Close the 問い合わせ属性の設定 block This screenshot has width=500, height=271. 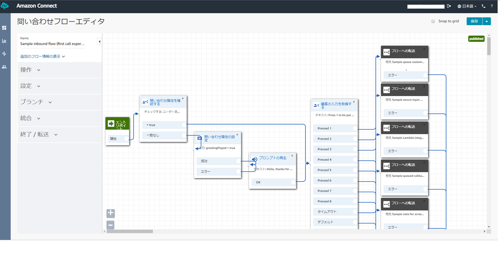(x=237, y=134)
